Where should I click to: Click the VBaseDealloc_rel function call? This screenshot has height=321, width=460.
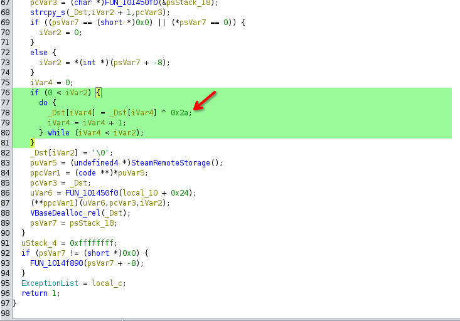coord(66,213)
